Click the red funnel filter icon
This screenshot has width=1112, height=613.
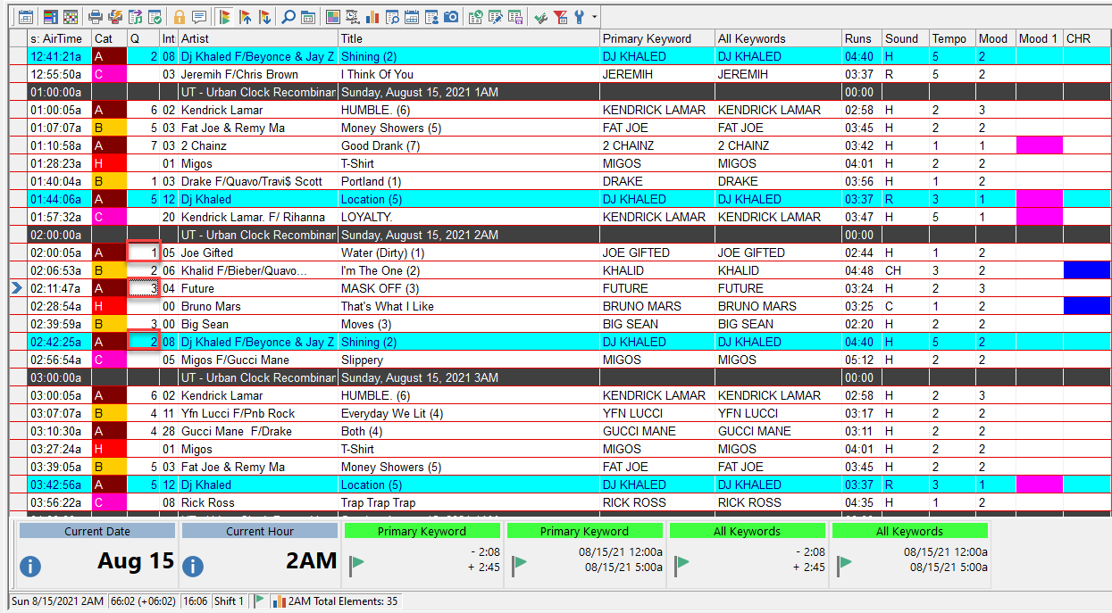click(560, 17)
